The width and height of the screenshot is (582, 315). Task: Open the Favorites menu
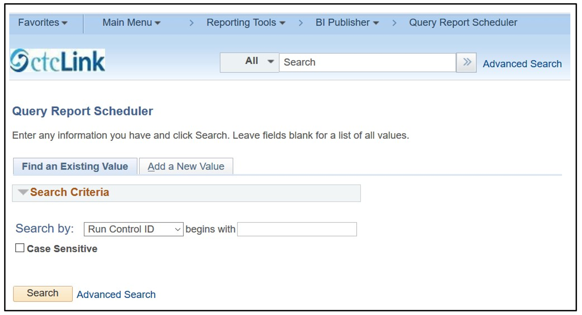(x=43, y=22)
